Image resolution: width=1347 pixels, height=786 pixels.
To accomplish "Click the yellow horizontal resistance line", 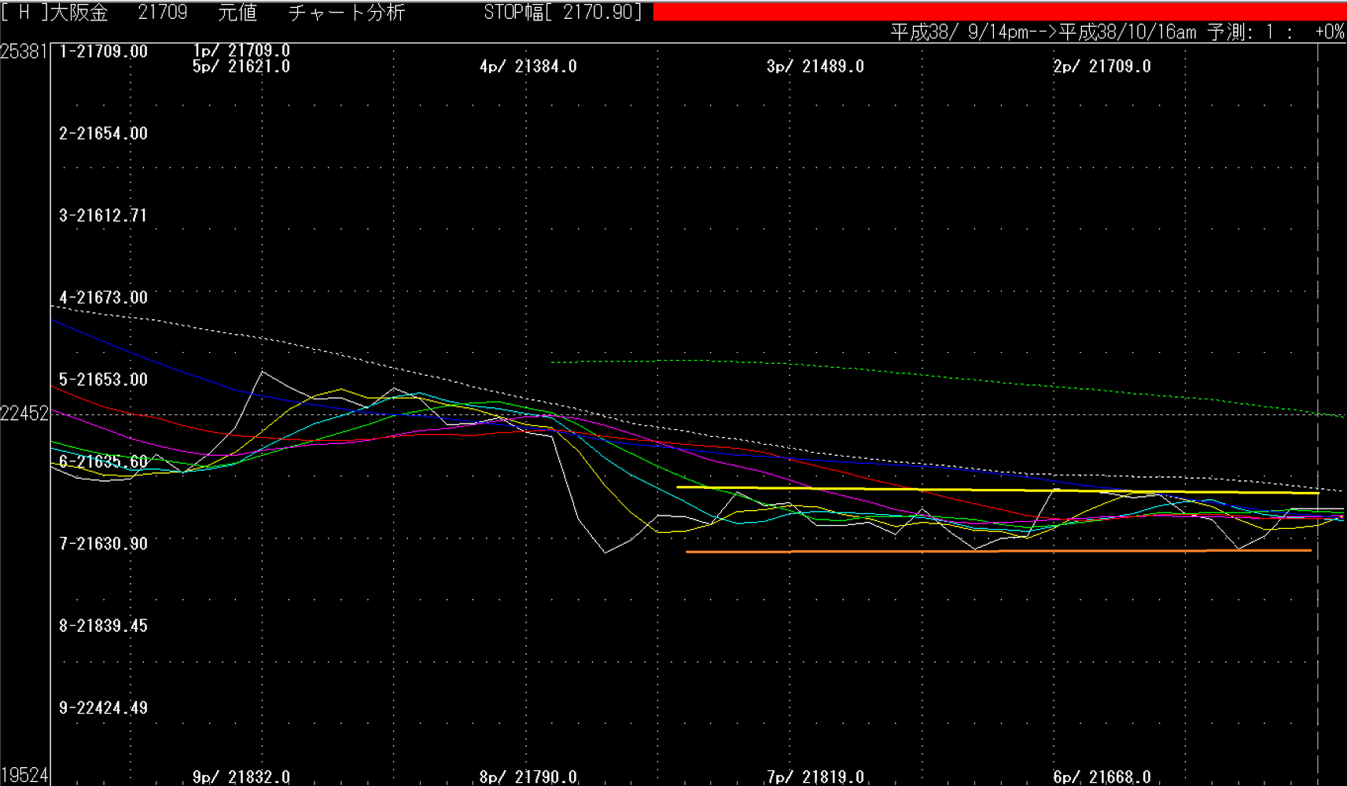I will (x=997, y=490).
